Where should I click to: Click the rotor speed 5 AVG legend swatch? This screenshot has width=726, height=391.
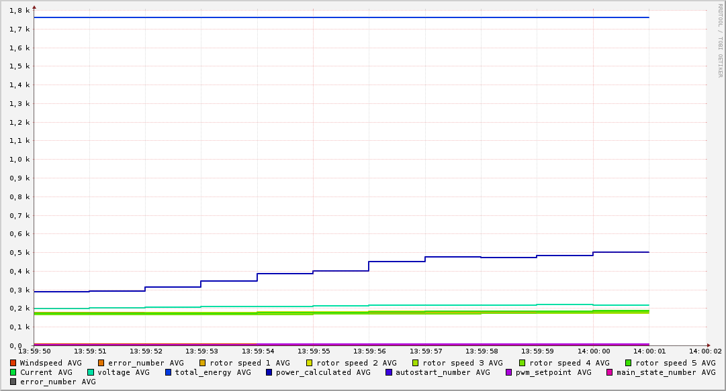click(629, 363)
